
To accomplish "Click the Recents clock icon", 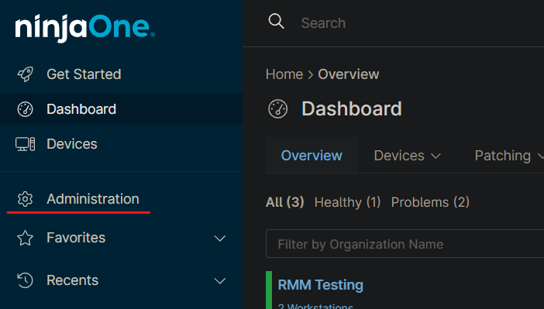I will 25,280.
